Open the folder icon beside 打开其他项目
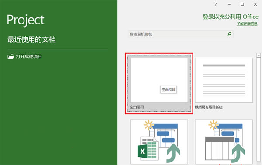Image resolution: width=262 pixels, height=165 pixels. pos(10,57)
